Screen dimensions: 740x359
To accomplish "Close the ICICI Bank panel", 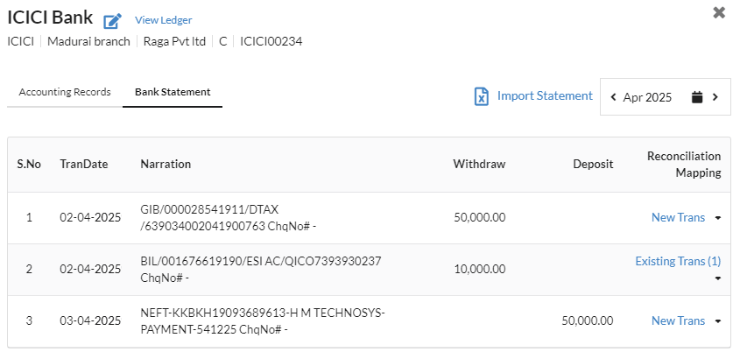I will click(719, 13).
